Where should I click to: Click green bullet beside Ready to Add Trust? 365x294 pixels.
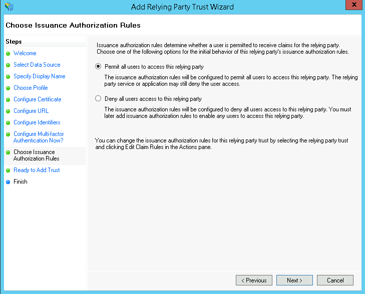(x=8, y=171)
